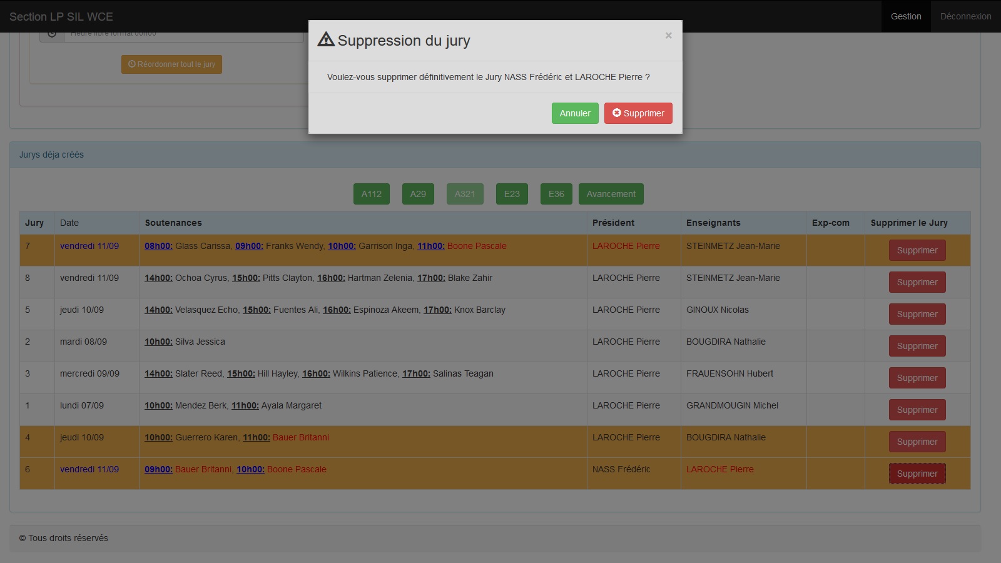Delete jury 2 with Supprimer button
Screen dimensions: 1001x563
coord(917,346)
